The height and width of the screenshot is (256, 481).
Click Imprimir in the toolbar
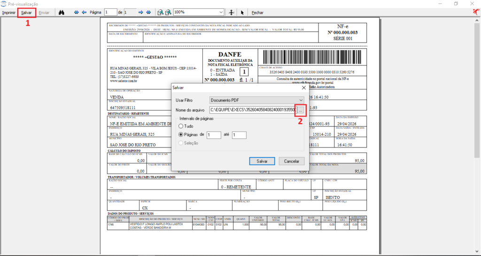9,13
